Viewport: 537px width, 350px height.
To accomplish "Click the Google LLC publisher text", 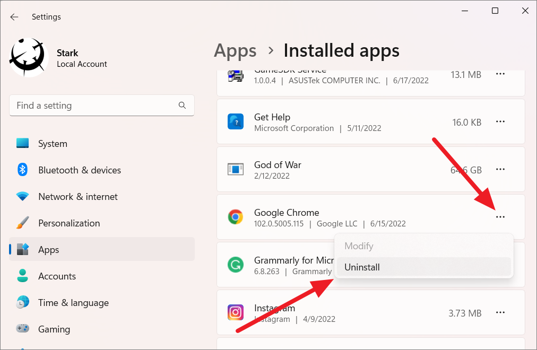I will 337,224.
